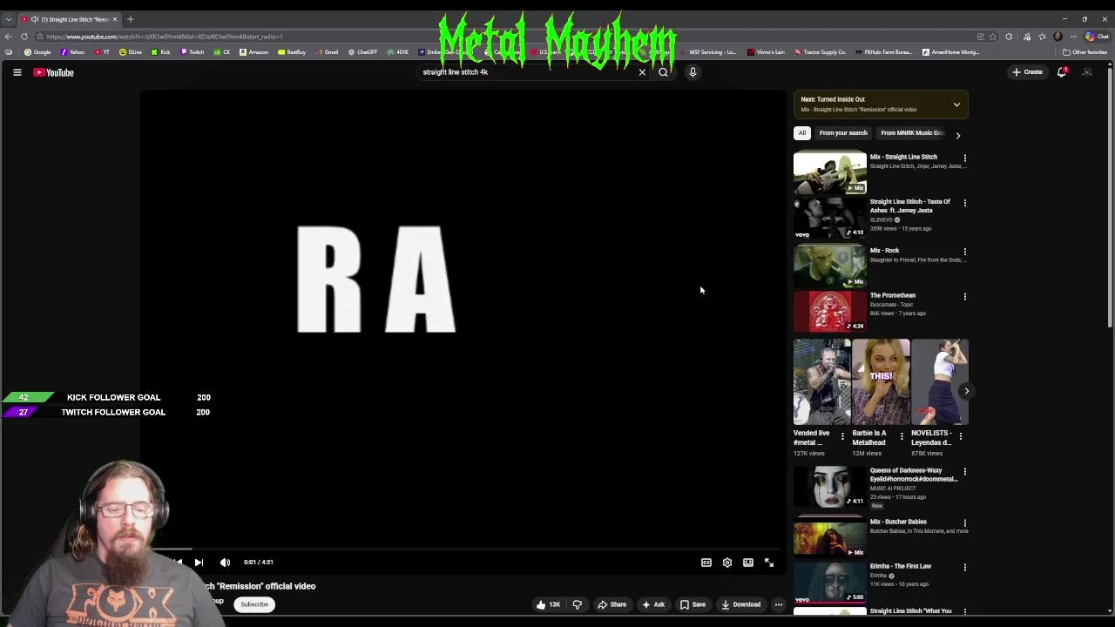Show next Shorts with right arrow
The width and height of the screenshot is (1115, 627).
[966, 391]
